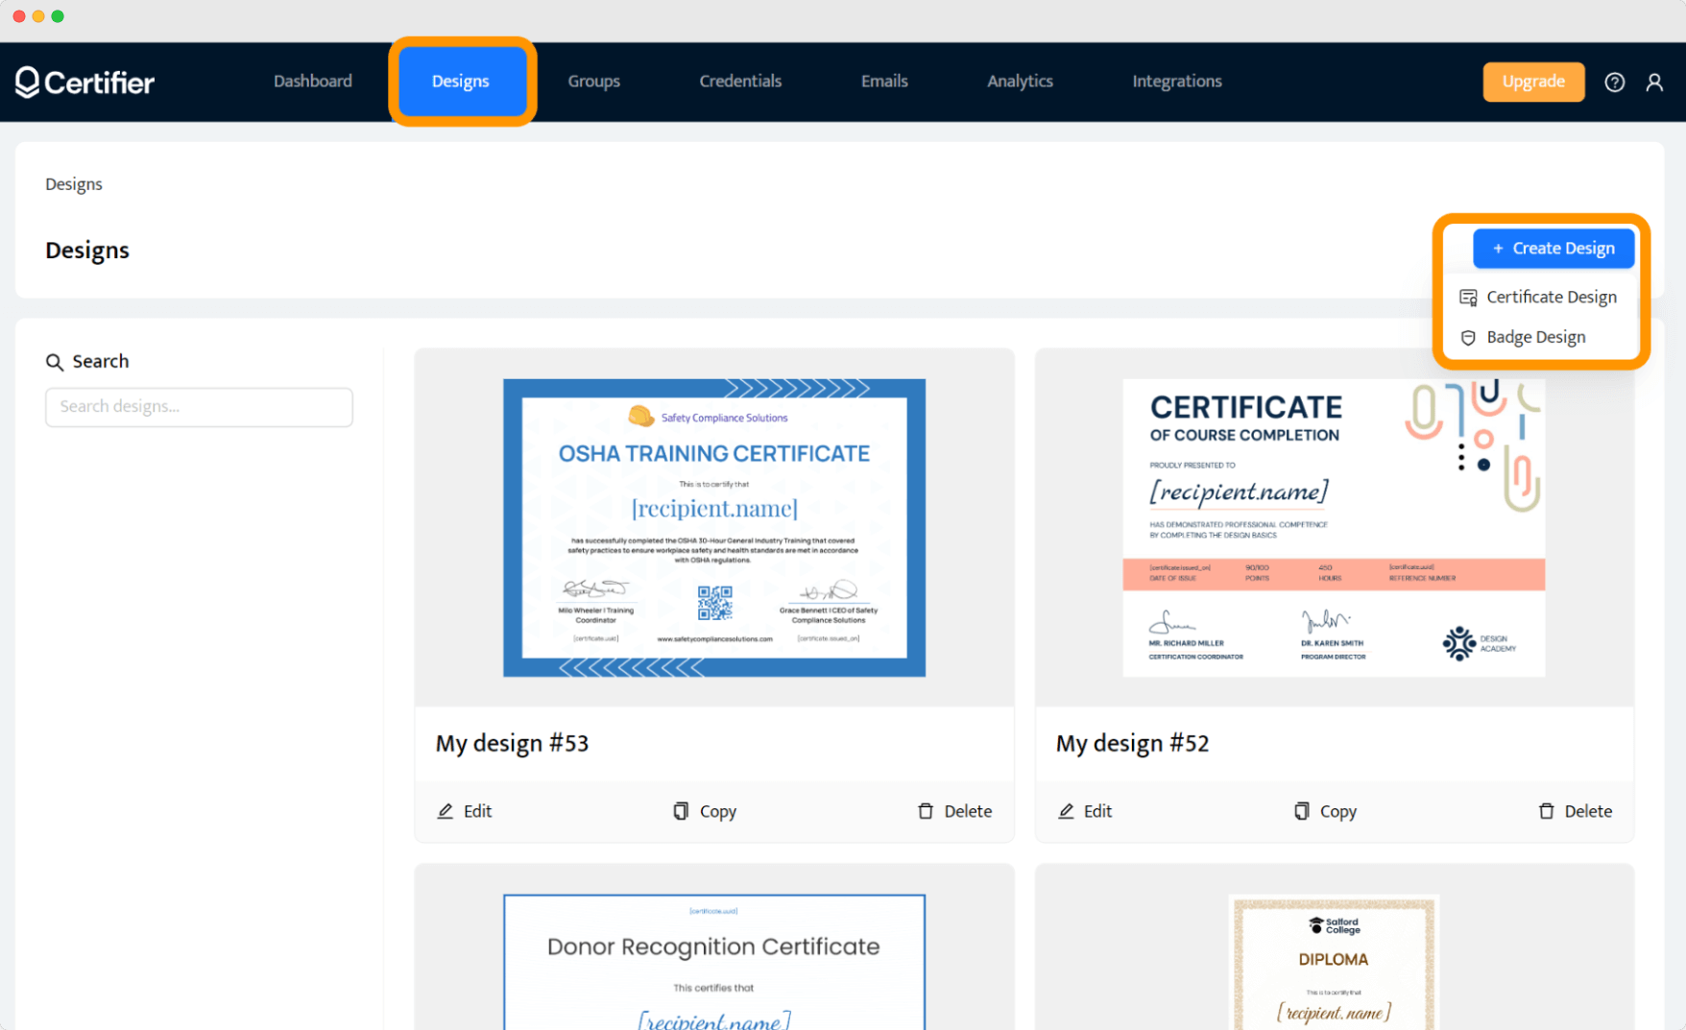Open the Integrations tab
The height and width of the screenshot is (1030, 1686).
pyautogui.click(x=1177, y=82)
